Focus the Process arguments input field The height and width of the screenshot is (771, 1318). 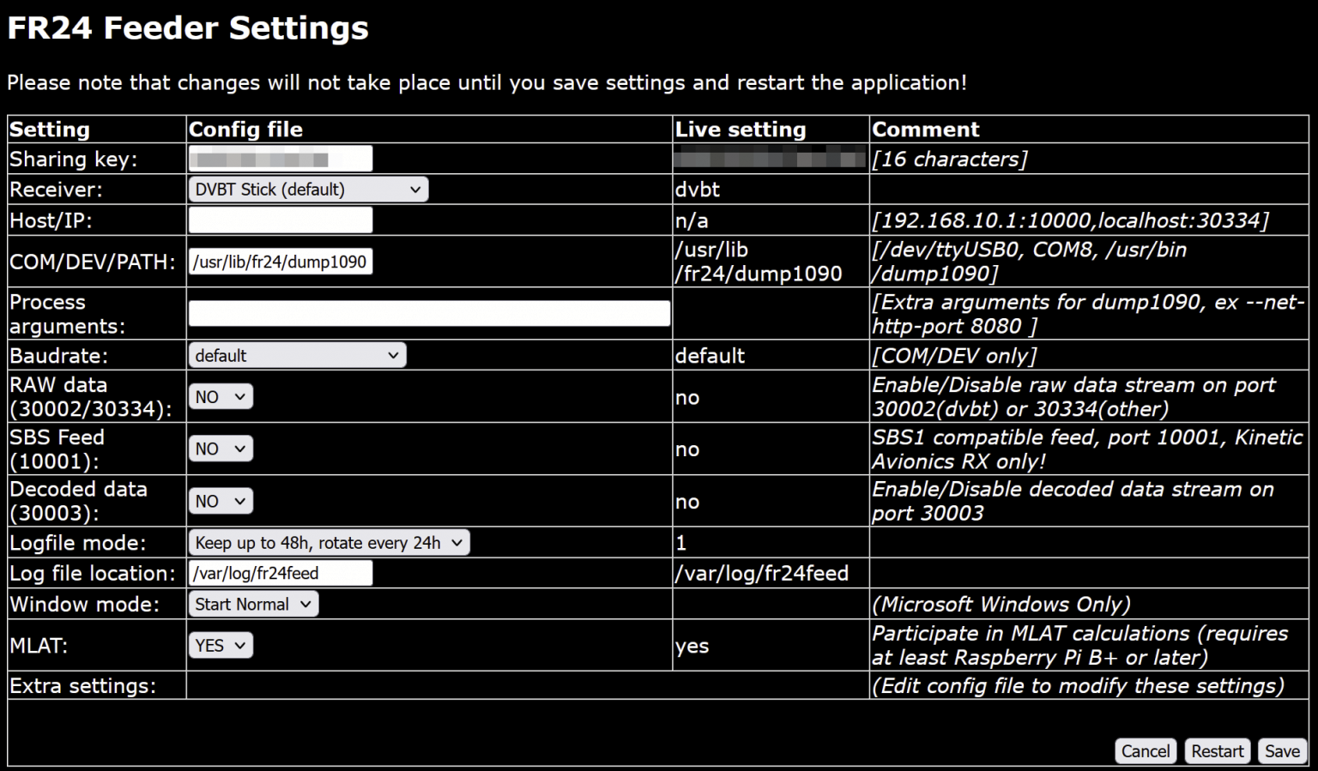coord(429,313)
